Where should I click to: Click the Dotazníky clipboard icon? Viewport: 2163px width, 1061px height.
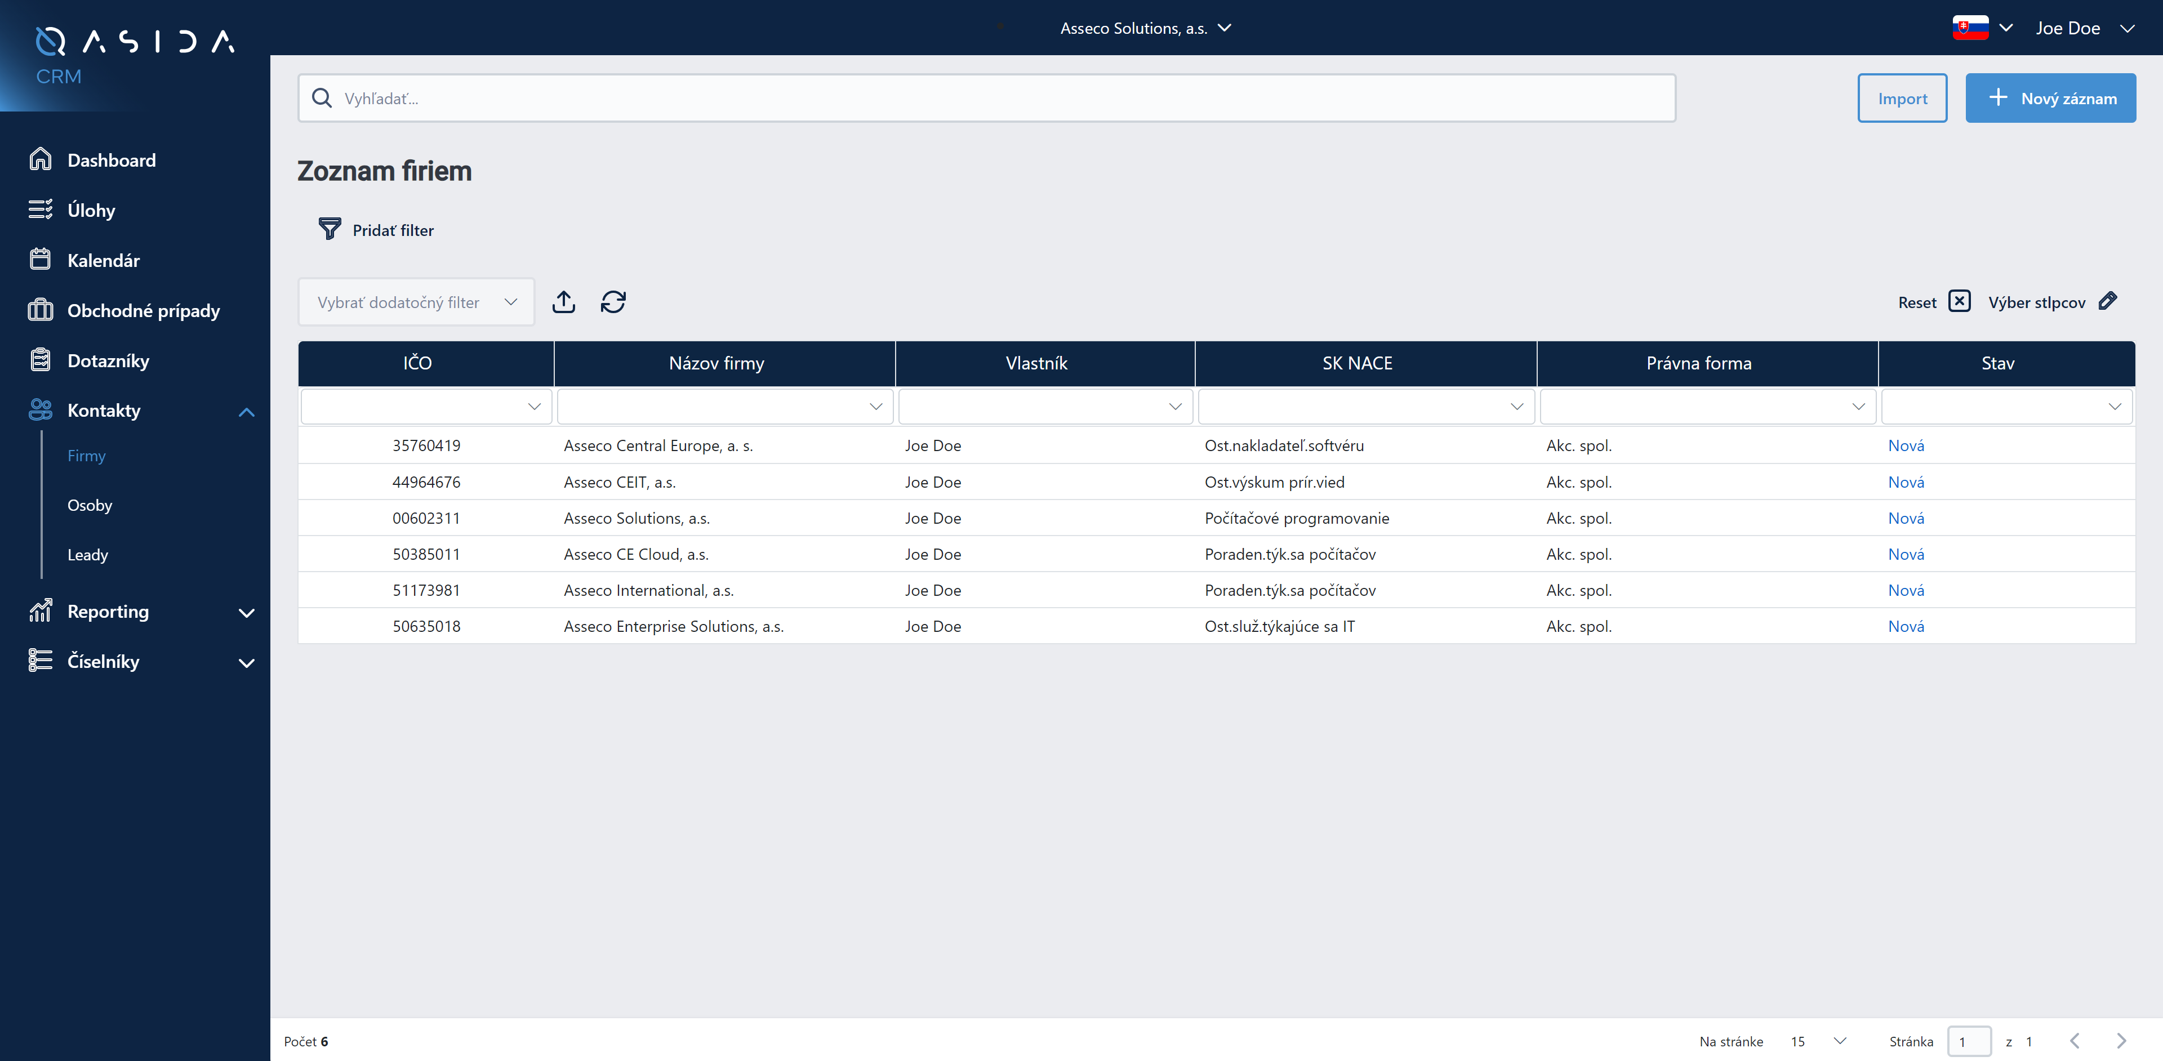[x=41, y=360]
